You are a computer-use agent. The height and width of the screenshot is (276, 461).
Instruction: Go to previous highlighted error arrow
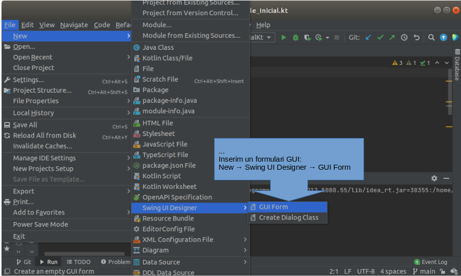[x=437, y=63]
